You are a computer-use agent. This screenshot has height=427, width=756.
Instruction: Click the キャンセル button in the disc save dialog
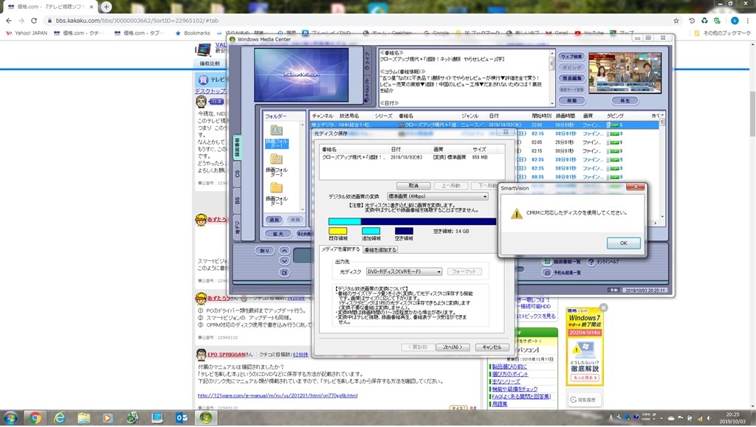tap(492, 347)
